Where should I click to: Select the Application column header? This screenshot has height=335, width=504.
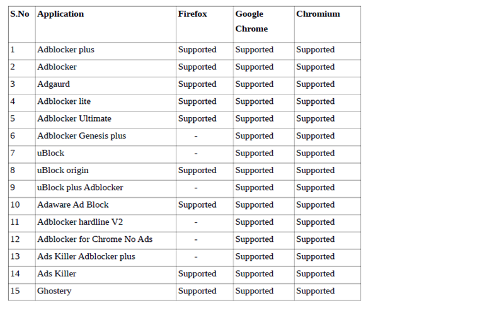click(60, 14)
